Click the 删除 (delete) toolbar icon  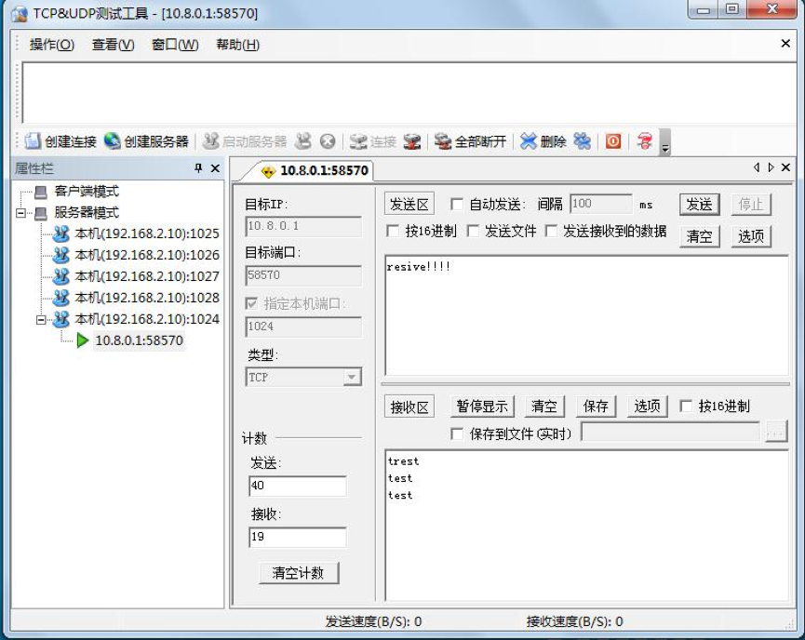tap(543, 141)
